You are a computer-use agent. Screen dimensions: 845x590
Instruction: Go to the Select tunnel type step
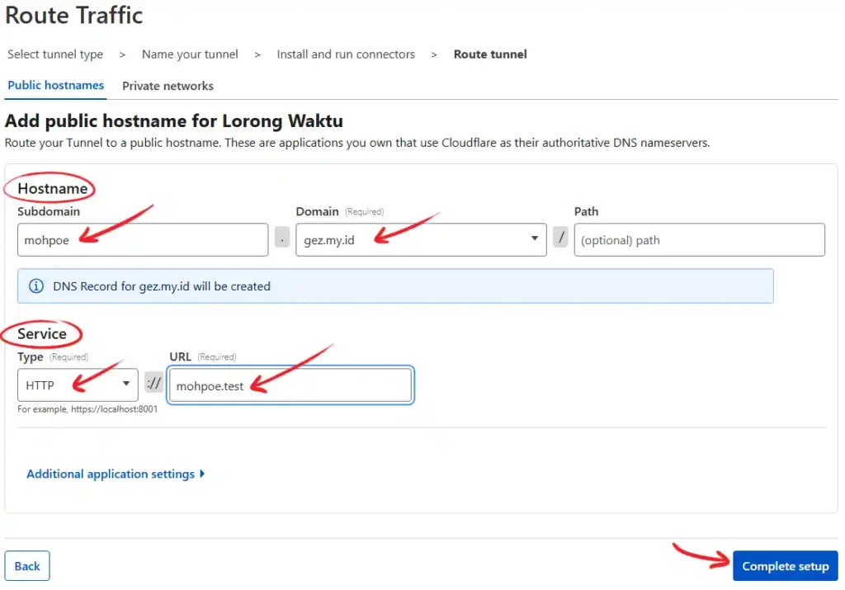[55, 54]
